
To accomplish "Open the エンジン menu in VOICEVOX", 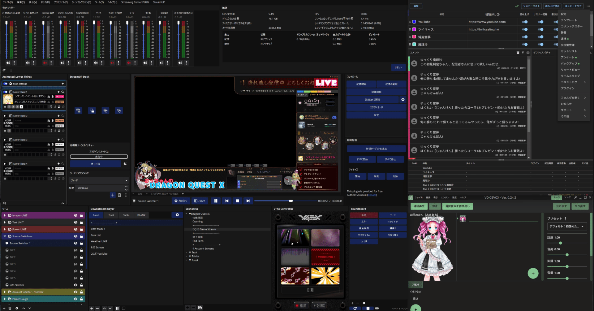I will pyautogui.click(x=445, y=197).
